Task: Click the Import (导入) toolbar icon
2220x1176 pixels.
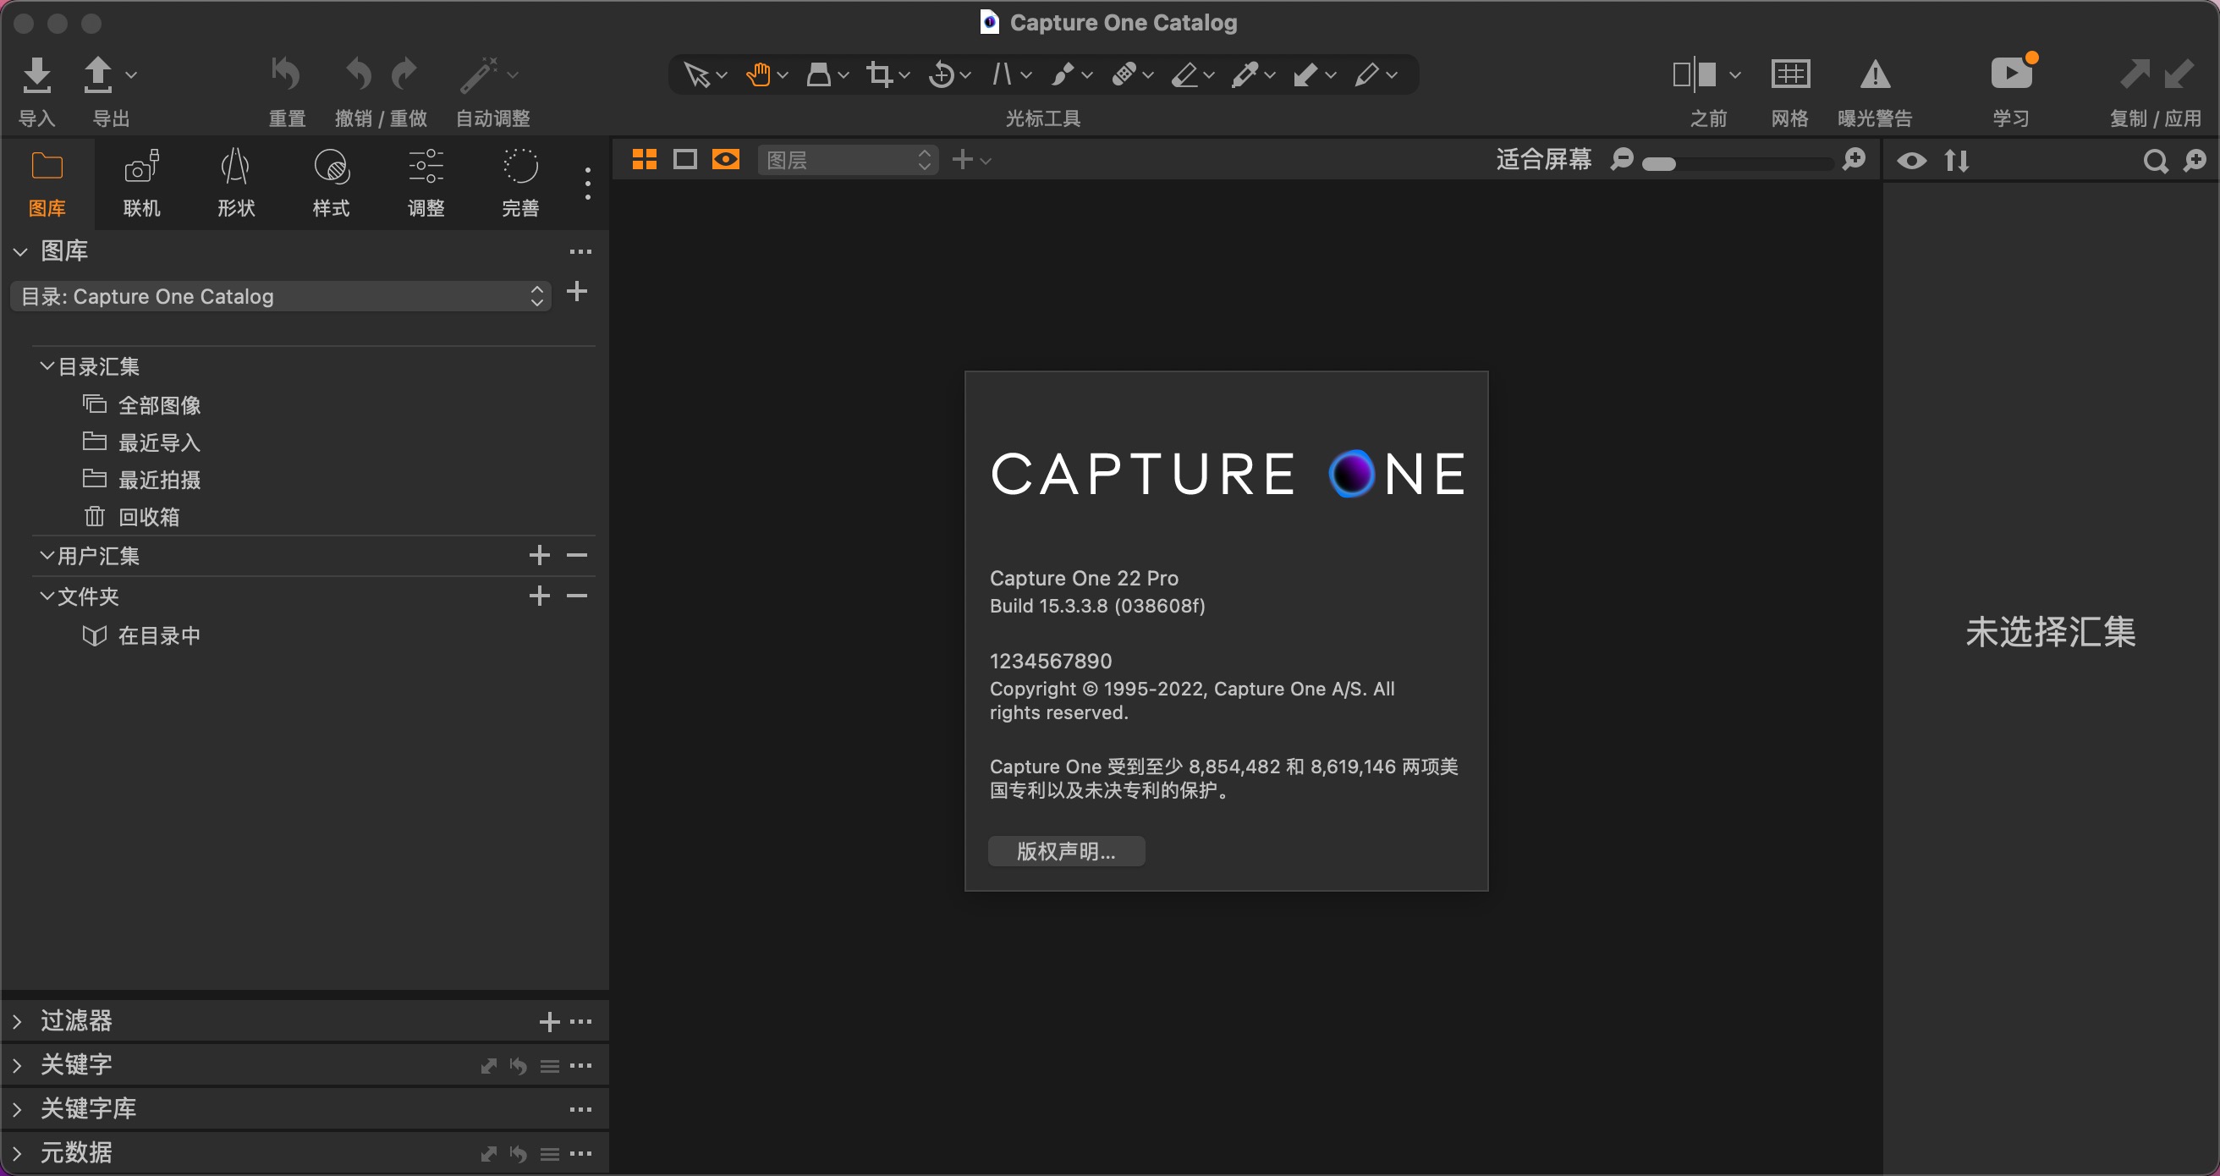Action: click(x=36, y=75)
